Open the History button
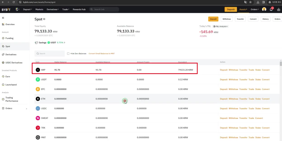 click(265, 19)
